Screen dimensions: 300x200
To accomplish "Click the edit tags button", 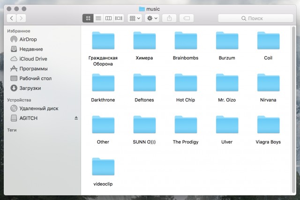I will (x=186, y=18).
